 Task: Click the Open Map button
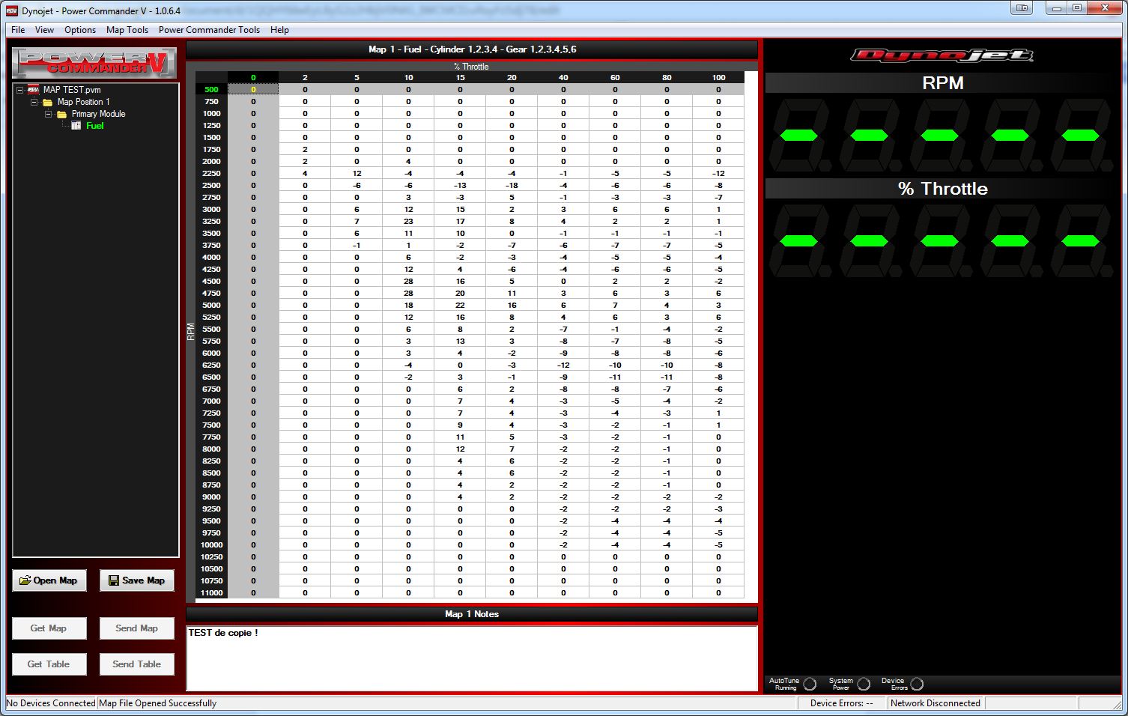49,580
